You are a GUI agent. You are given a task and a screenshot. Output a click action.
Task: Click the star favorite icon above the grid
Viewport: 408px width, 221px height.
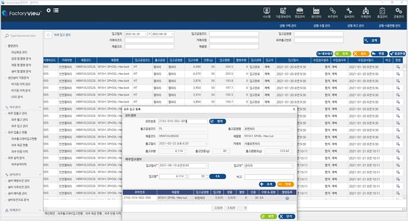pyautogui.click(x=48, y=35)
